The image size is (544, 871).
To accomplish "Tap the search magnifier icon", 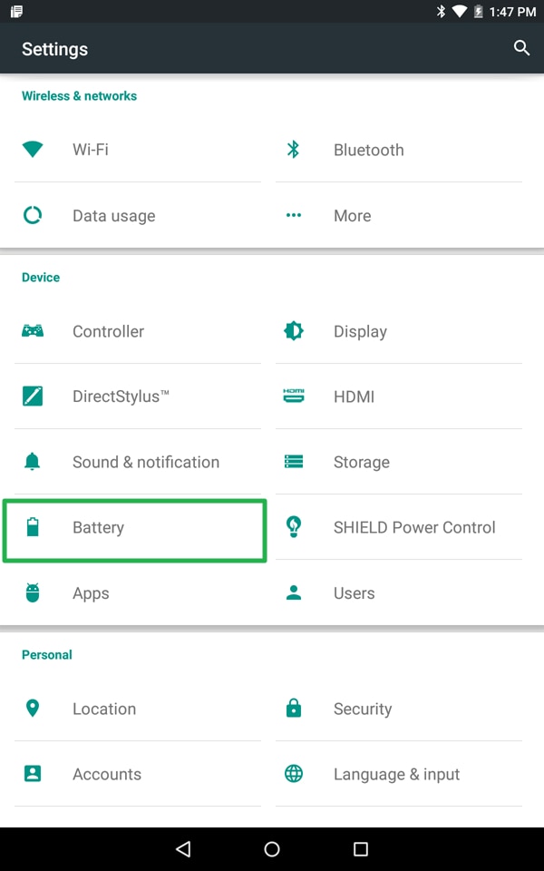I will point(521,48).
